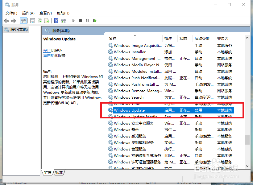Open the Help question mark icon
Viewport: 253px width, 185px height.
pyautogui.click(x=56, y=21)
